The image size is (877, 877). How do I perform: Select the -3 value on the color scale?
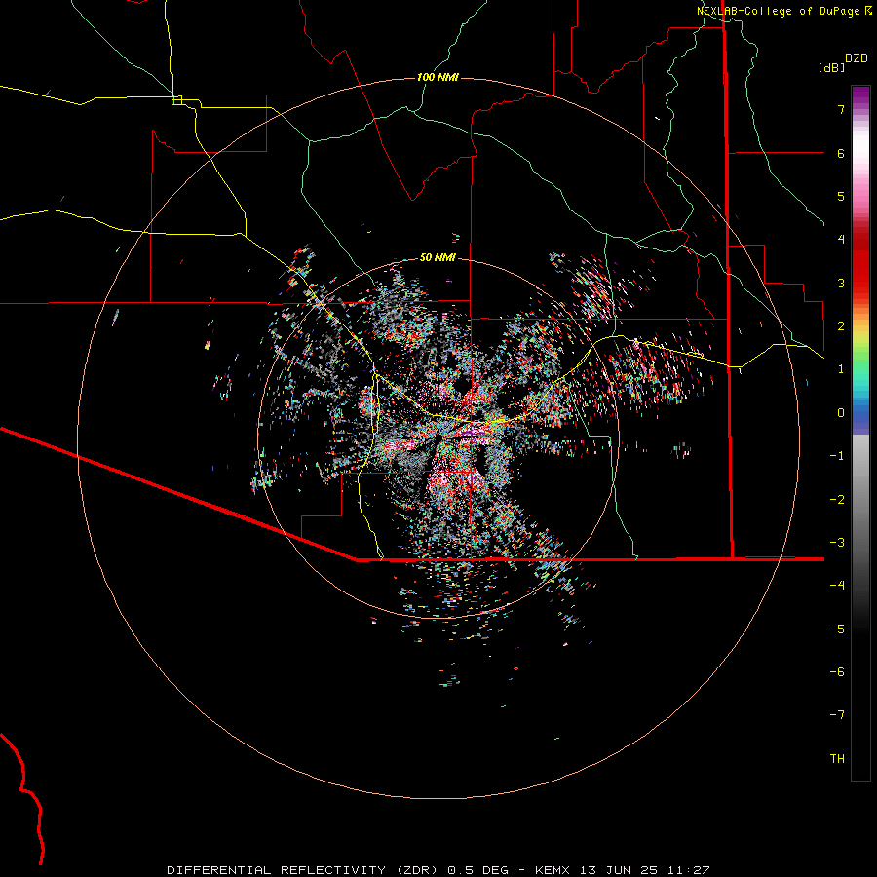click(x=837, y=543)
